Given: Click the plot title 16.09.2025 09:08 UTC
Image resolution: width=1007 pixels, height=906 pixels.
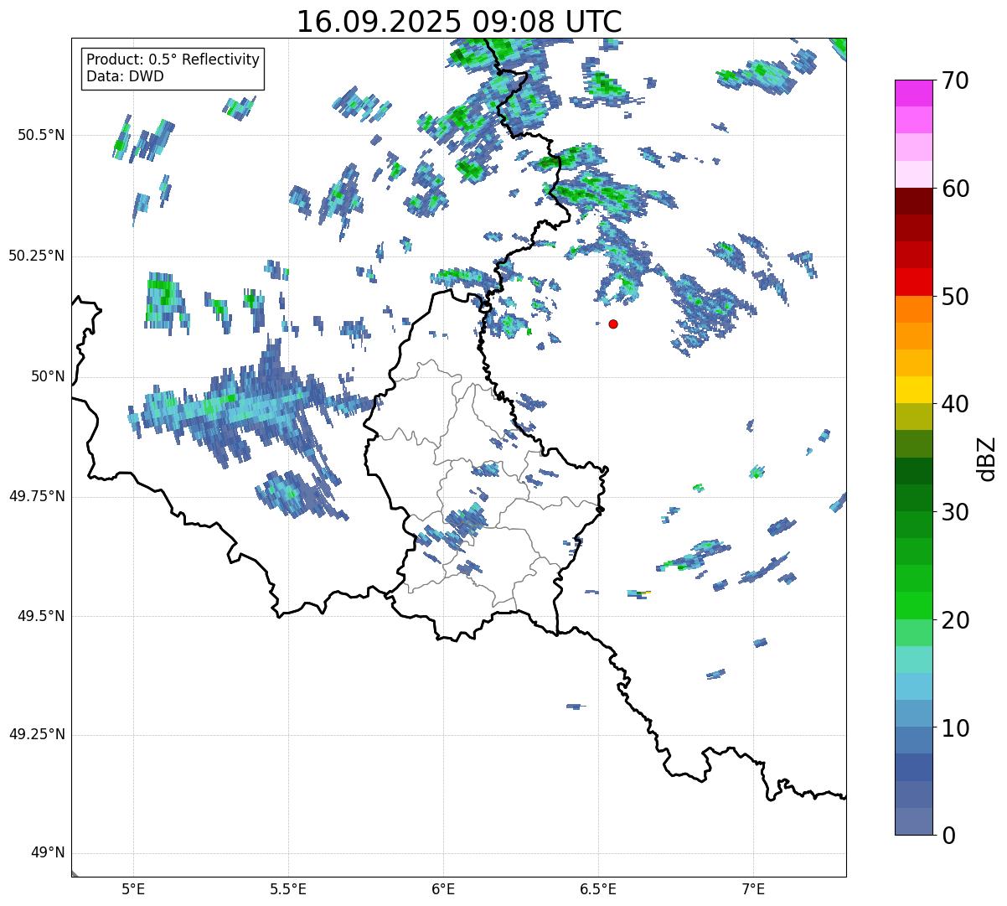Looking at the screenshot, I should 459,22.
